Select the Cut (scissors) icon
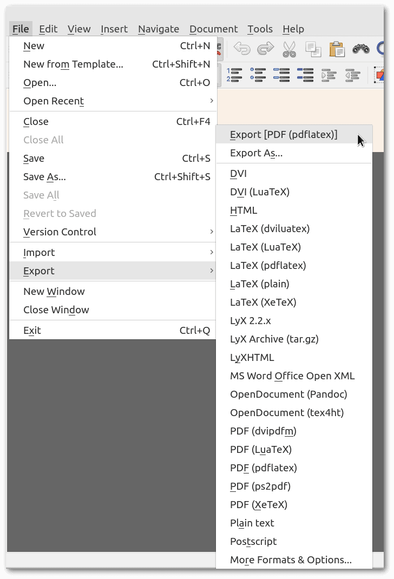This screenshot has width=394, height=579. pyautogui.click(x=290, y=48)
